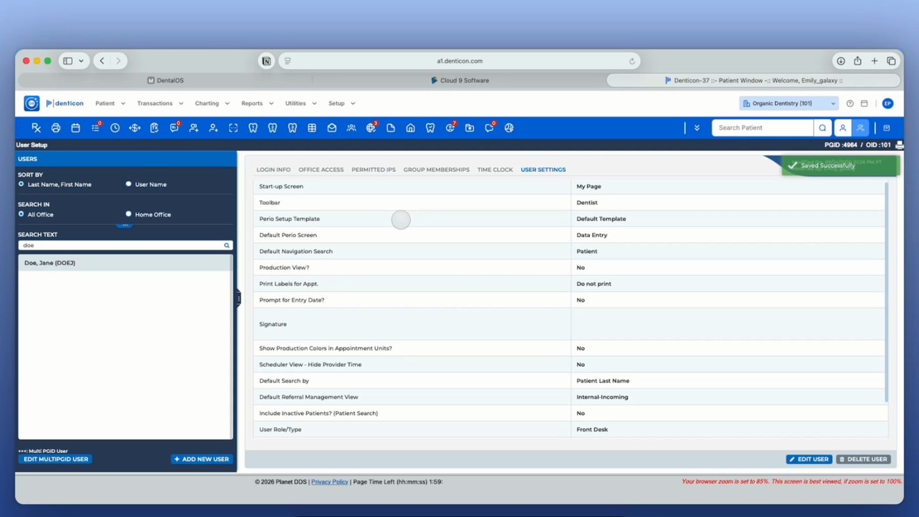Click the printer icon in blue toolbar
This screenshot has width=919, height=517.
[56, 128]
